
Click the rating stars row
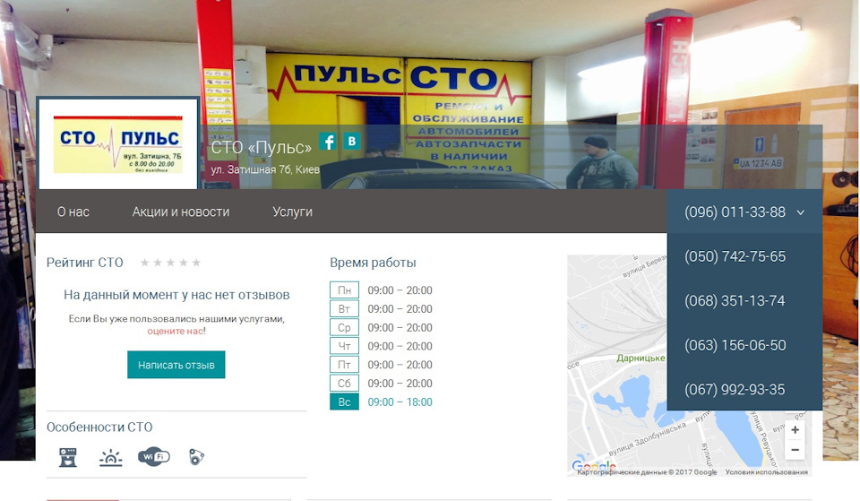(170, 263)
